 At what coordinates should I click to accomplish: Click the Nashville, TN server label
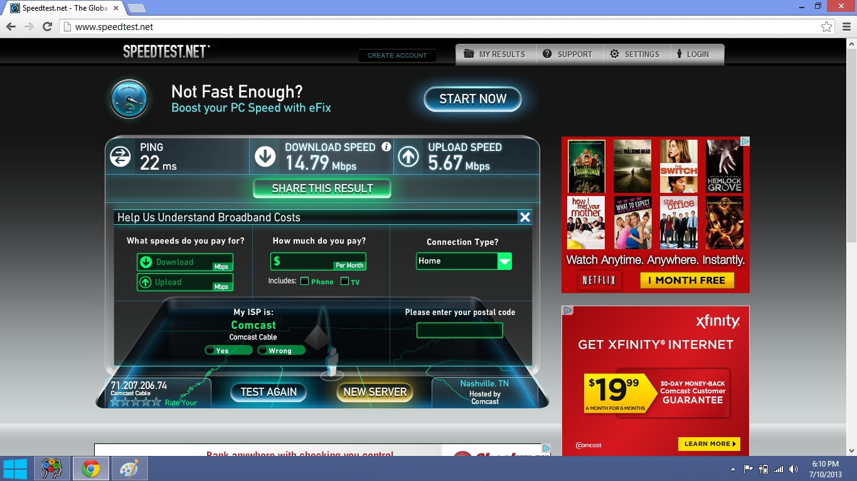click(484, 384)
